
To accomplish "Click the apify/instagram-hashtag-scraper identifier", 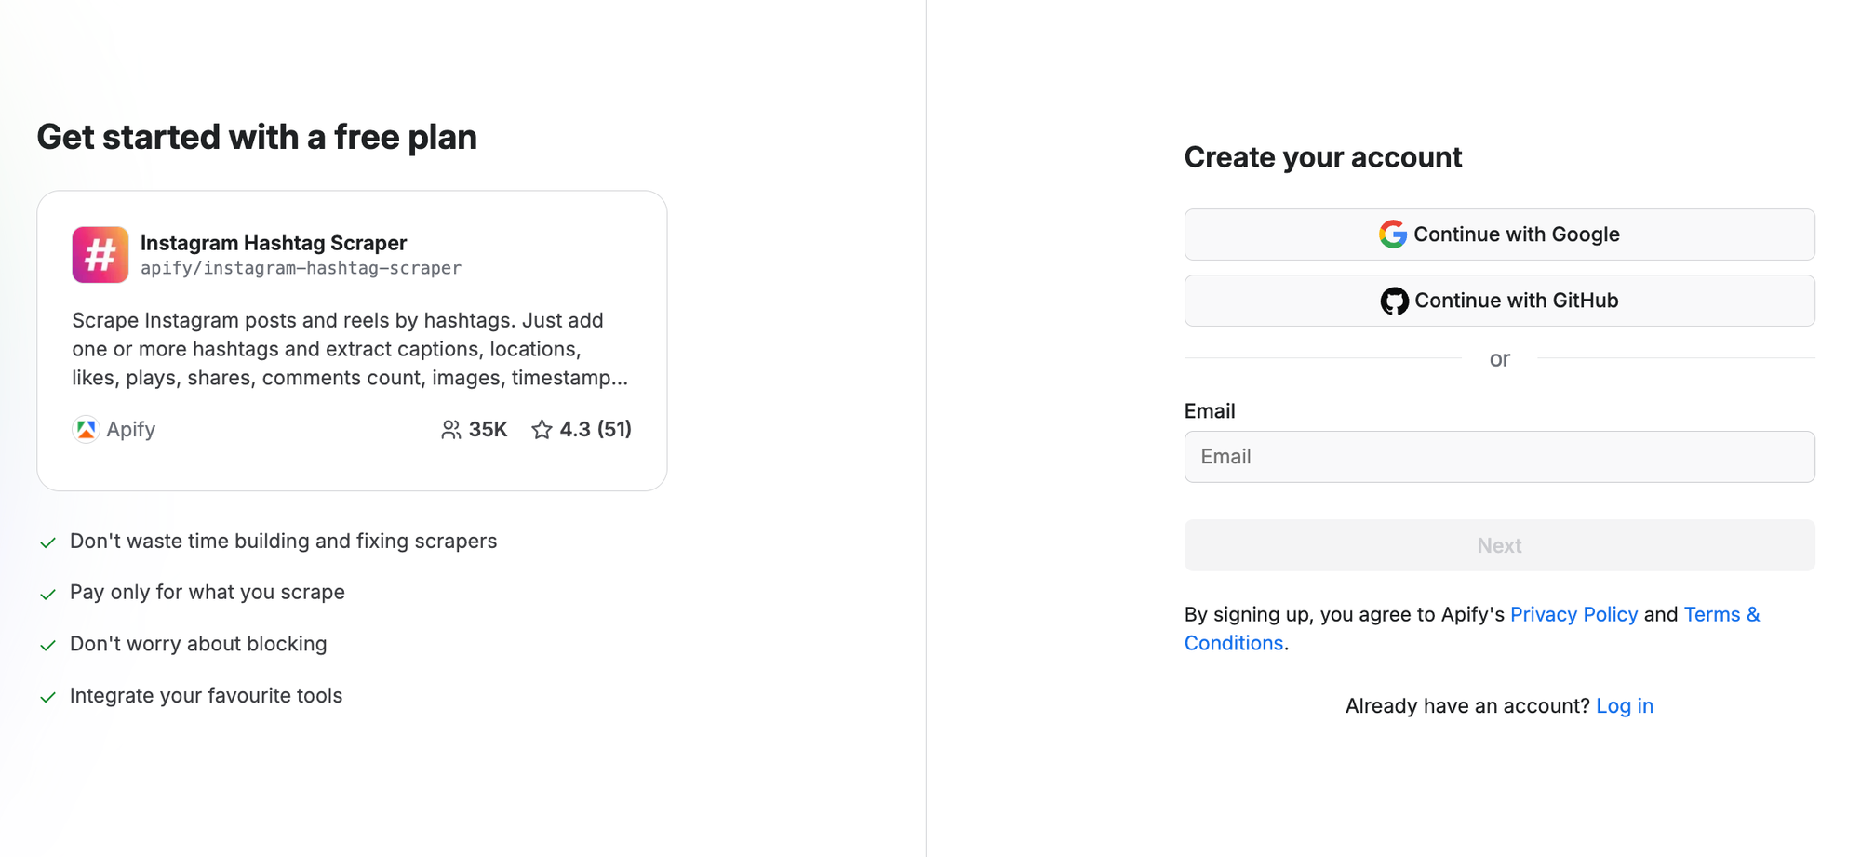I will [301, 268].
